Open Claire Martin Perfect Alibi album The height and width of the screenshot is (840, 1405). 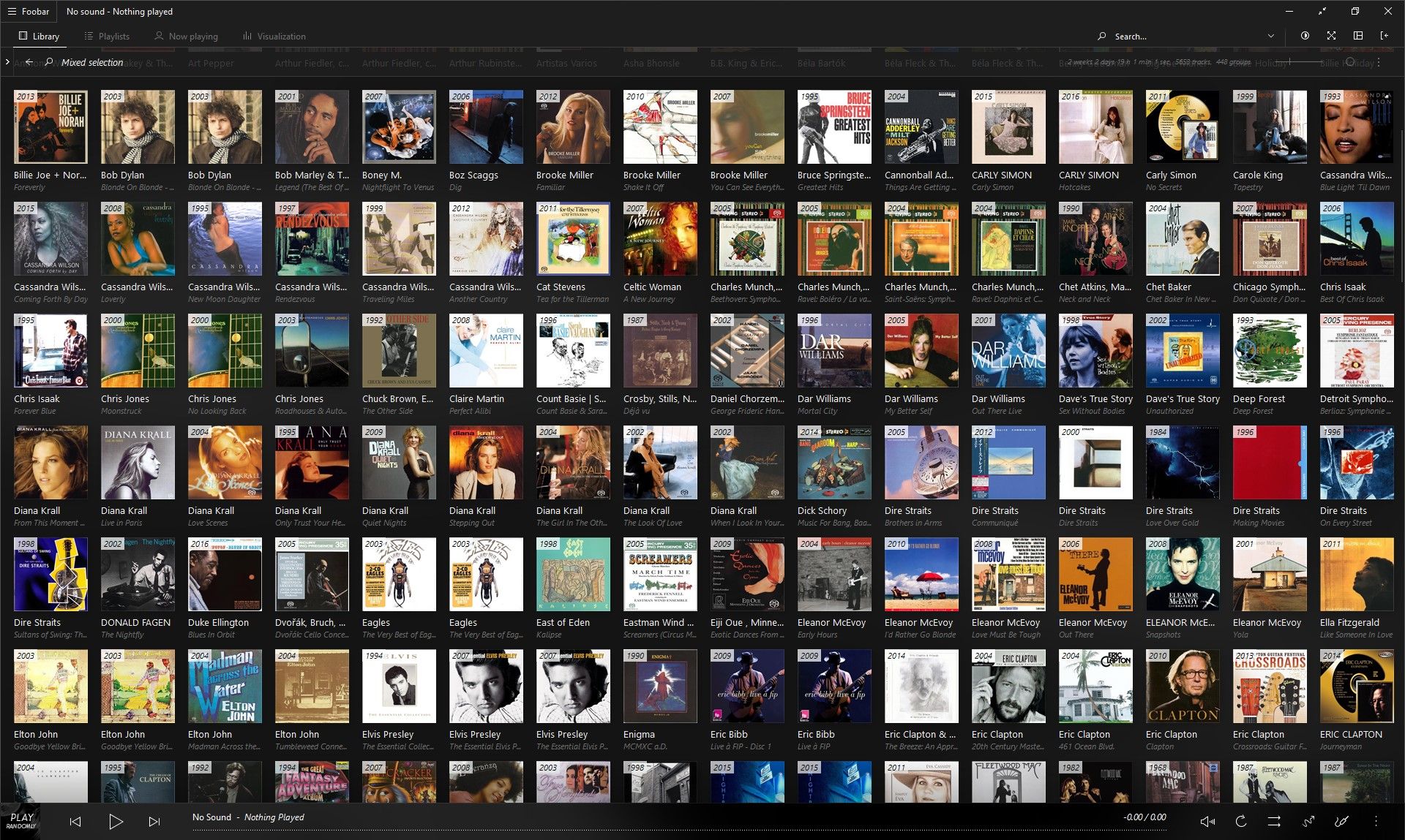[486, 350]
